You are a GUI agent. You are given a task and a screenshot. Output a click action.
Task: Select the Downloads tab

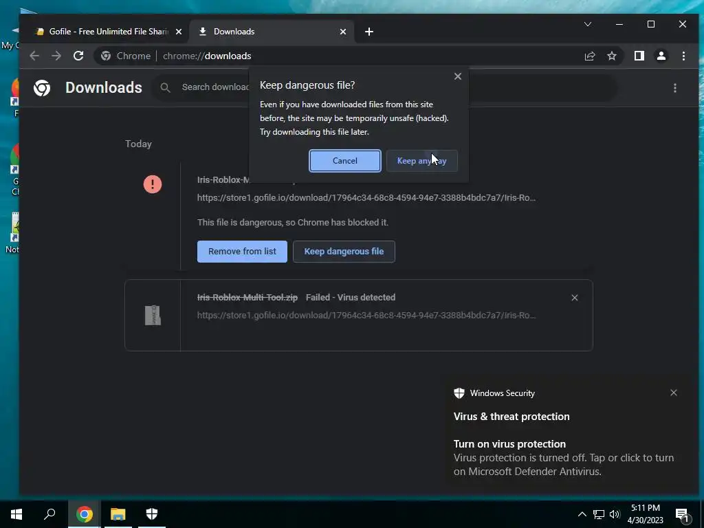point(272,32)
